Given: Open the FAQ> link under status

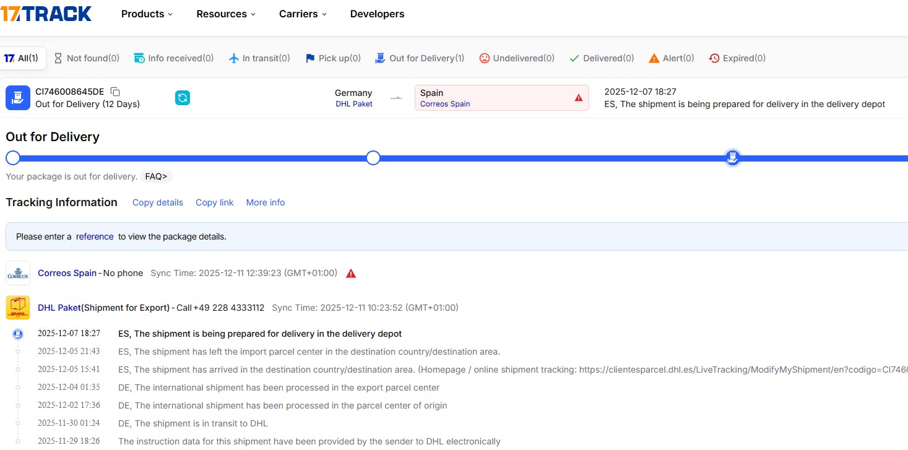Looking at the screenshot, I should (156, 176).
